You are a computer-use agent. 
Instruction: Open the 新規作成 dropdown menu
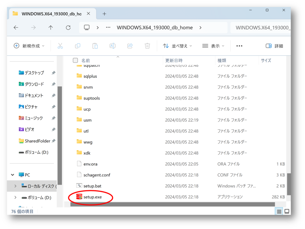(x=29, y=46)
